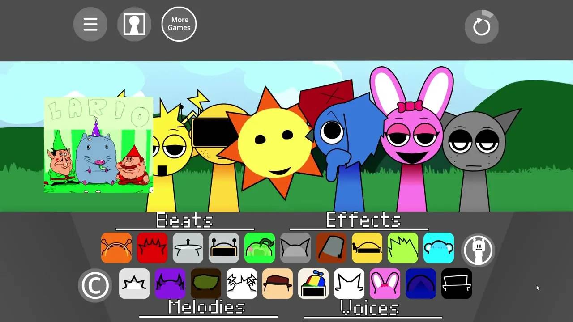Image resolution: width=573 pixels, height=322 pixels.
Task: Select the red spiky beat icon
Action: coord(152,248)
